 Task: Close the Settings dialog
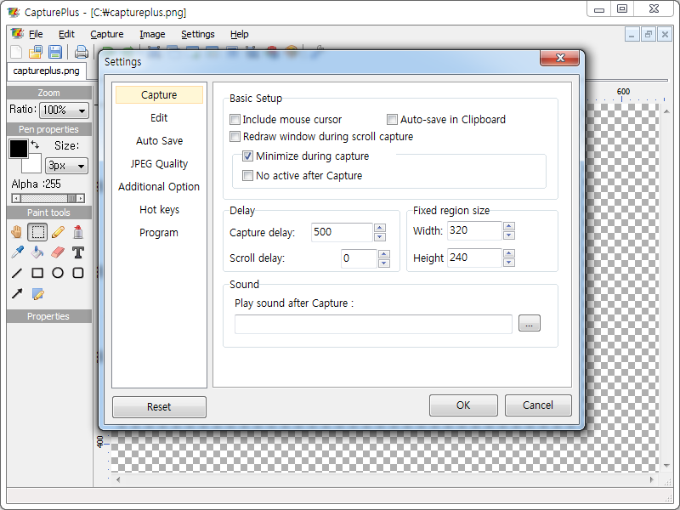(559, 58)
